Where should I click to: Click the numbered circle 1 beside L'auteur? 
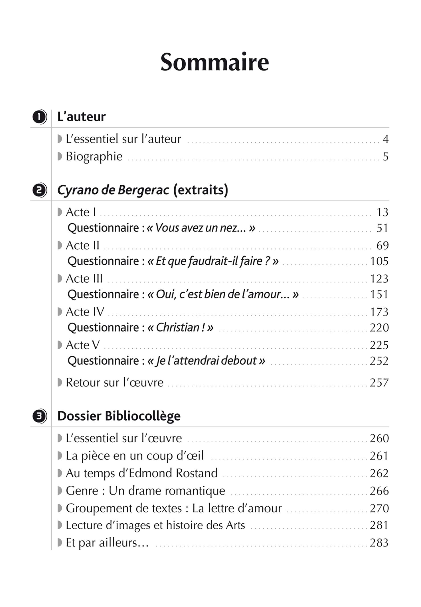click(x=39, y=117)
